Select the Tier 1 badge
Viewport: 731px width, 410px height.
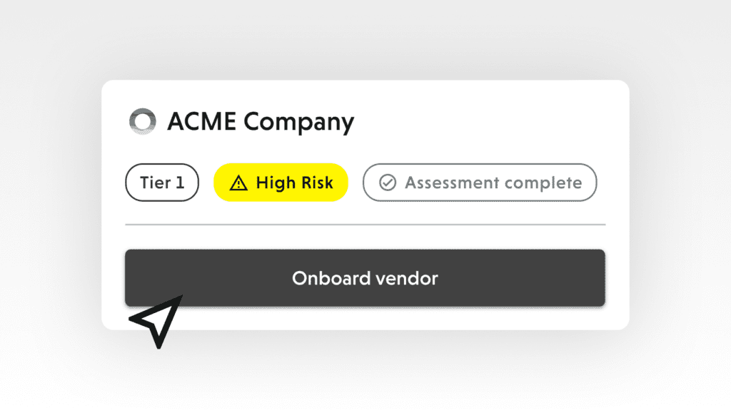[162, 183]
